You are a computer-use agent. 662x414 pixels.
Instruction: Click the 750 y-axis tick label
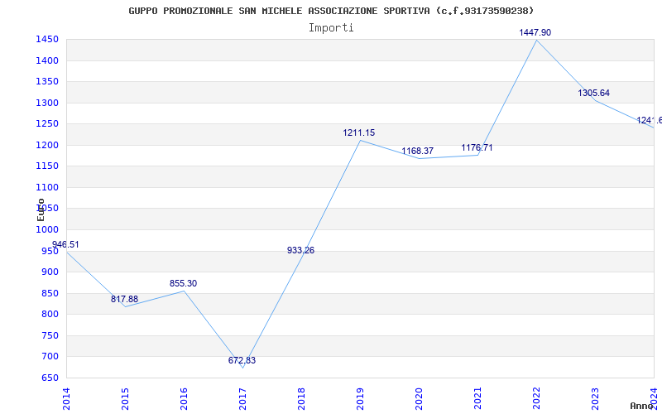(x=50, y=335)
